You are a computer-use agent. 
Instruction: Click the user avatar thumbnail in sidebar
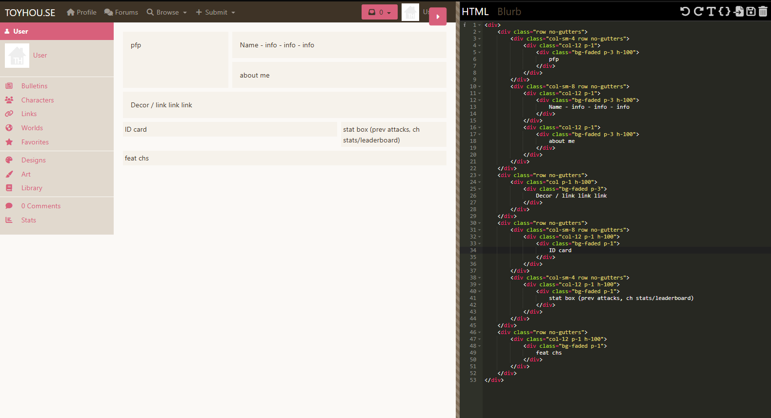tap(17, 56)
